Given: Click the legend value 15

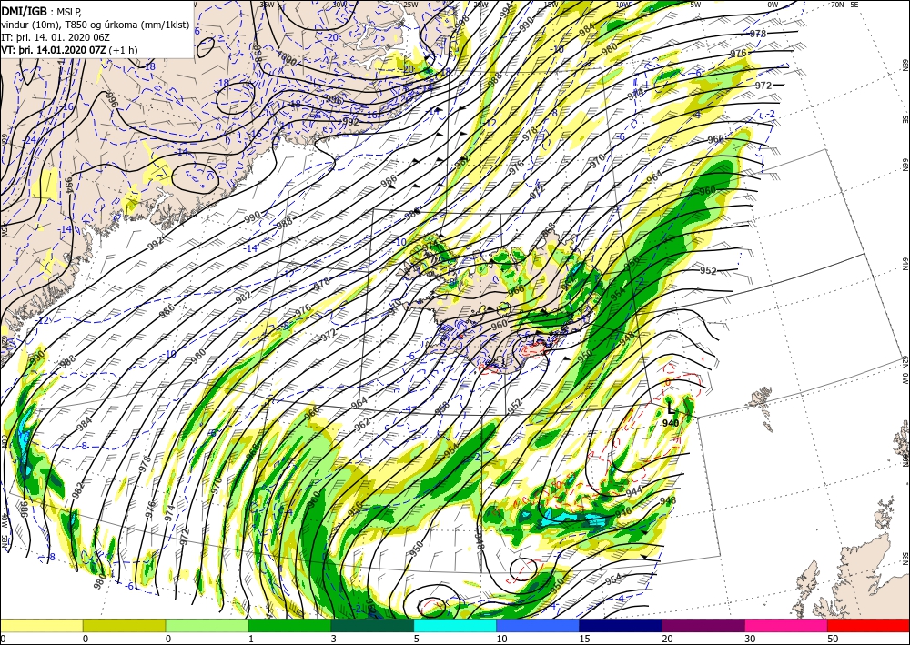Looking at the screenshot, I should point(584,639).
